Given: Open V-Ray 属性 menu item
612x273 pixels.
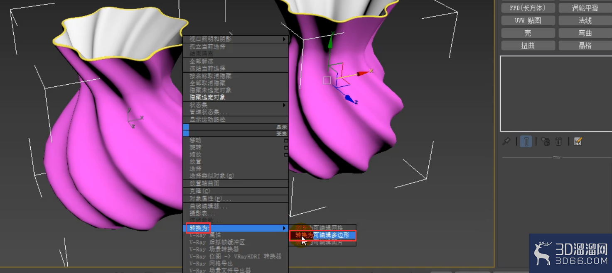Looking at the screenshot, I should [236, 235].
